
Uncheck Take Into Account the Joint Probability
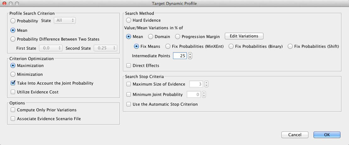pyautogui.click(x=13, y=83)
